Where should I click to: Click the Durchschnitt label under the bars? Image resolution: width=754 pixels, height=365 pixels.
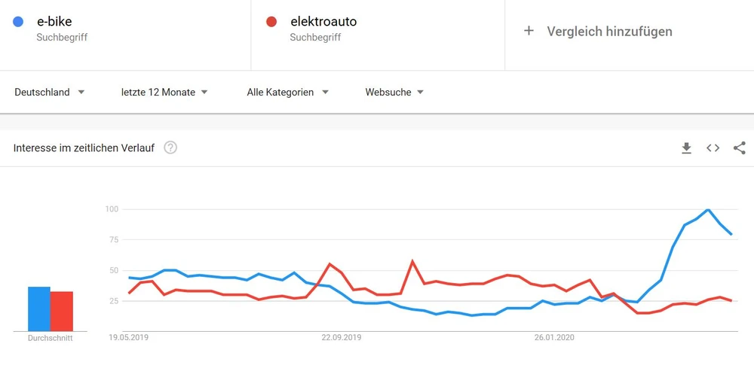[x=50, y=339]
